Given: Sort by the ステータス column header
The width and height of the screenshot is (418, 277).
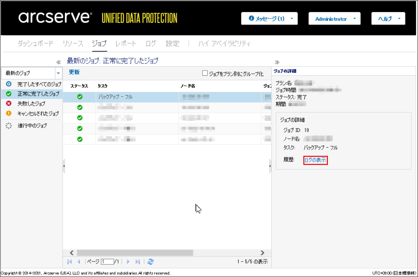Looking at the screenshot, I should (x=79, y=86).
